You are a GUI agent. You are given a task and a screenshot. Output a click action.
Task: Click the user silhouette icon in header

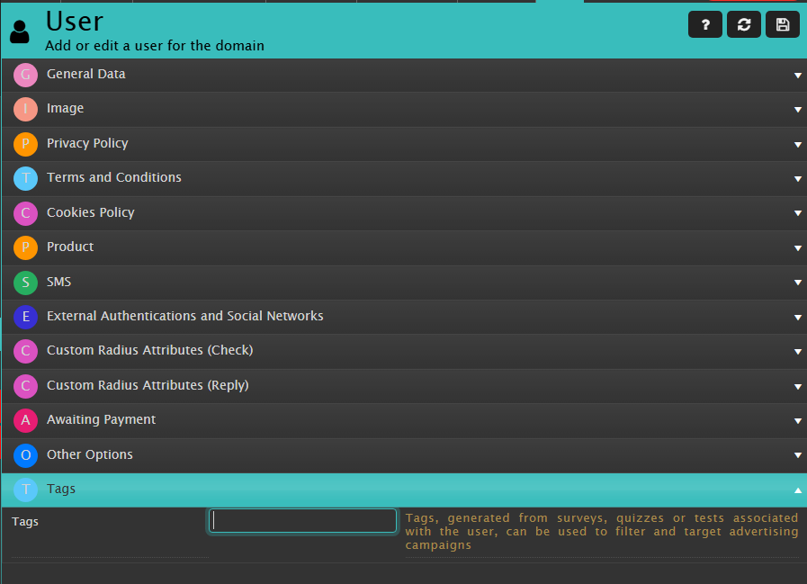pyautogui.click(x=20, y=31)
